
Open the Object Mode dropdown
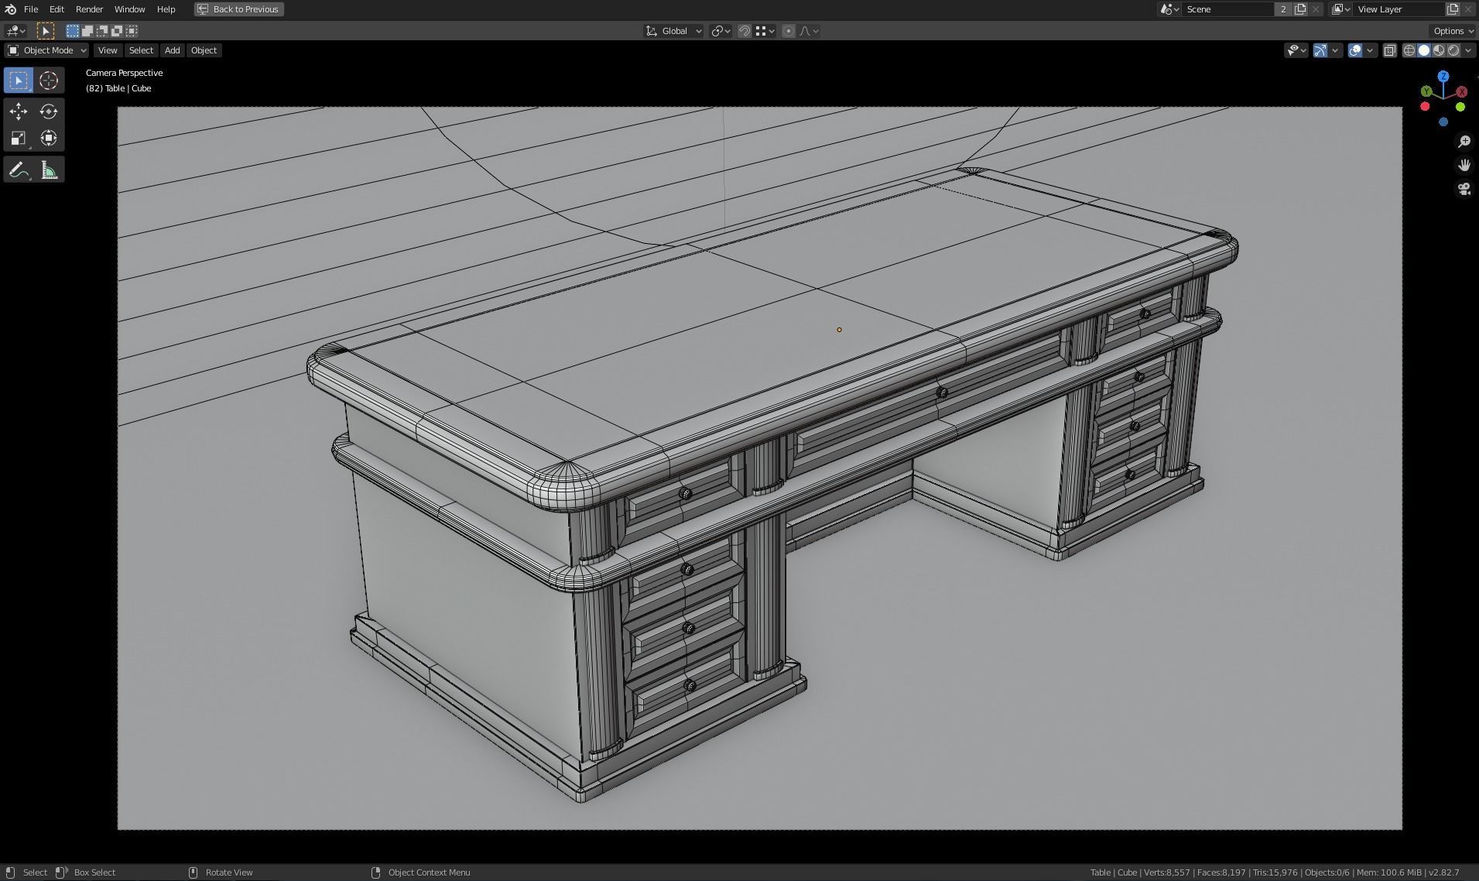point(47,50)
